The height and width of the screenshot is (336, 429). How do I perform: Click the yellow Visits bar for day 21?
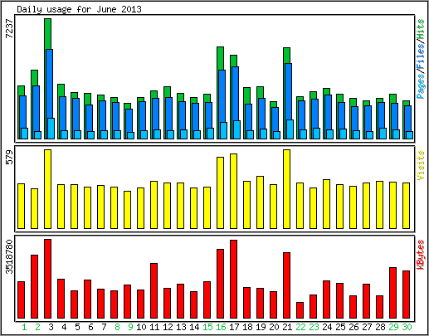tap(286, 189)
